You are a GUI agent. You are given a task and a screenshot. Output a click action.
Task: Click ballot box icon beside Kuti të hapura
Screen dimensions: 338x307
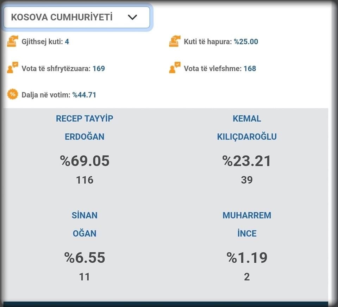pyautogui.click(x=175, y=41)
